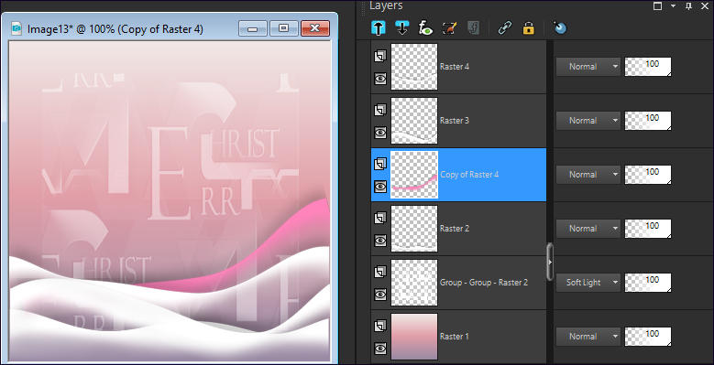This screenshot has height=365, width=714.
Task: Hide the Raster 3 layer with its eye
Action: pos(380,133)
